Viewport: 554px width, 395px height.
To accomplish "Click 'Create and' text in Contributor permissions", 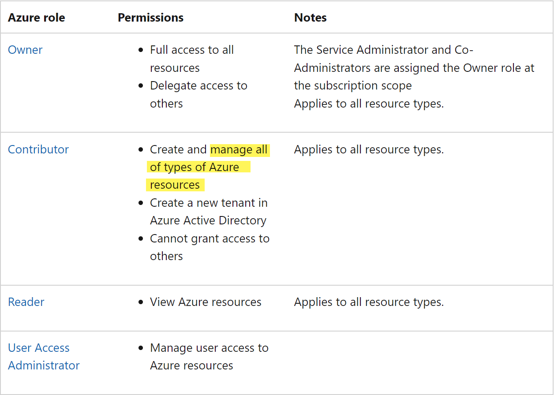I will 178,149.
